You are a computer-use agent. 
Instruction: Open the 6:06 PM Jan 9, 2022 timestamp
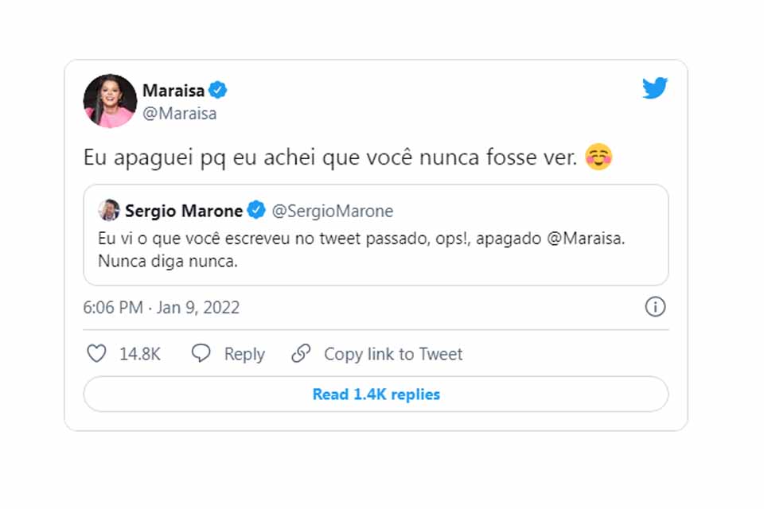tap(162, 308)
